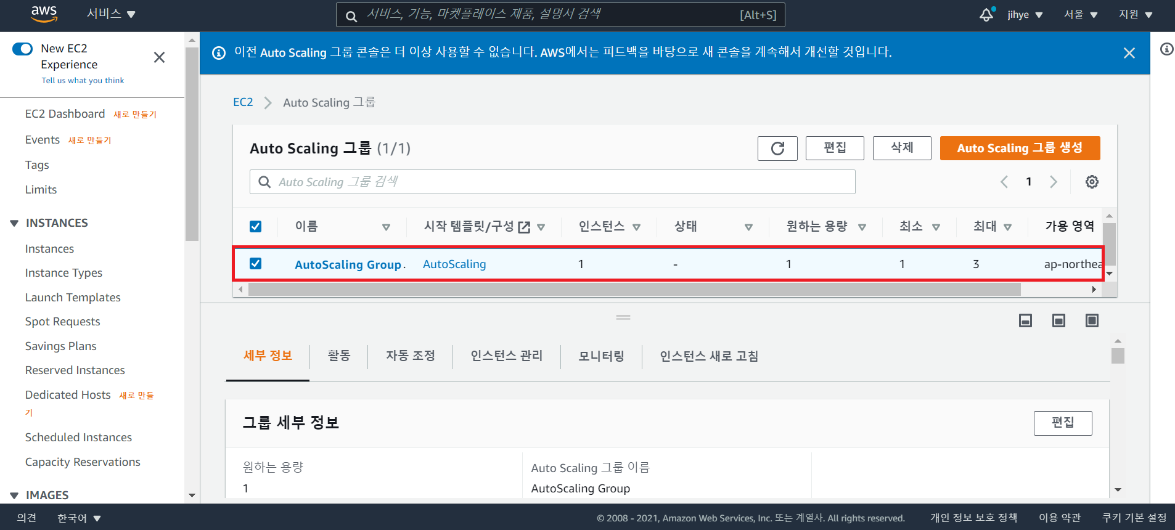1175x530 pixels.
Task: Collapse the INSTANCES section
Action: (x=14, y=223)
